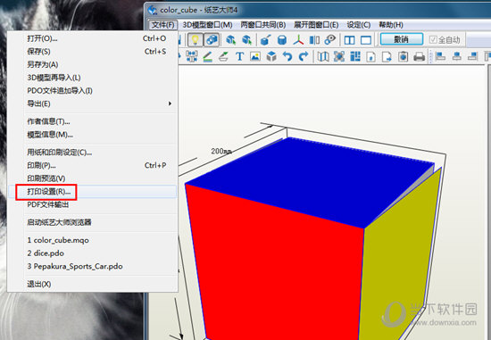
Task: Click the 3D cube model icon
Action: click(x=271, y=57)
